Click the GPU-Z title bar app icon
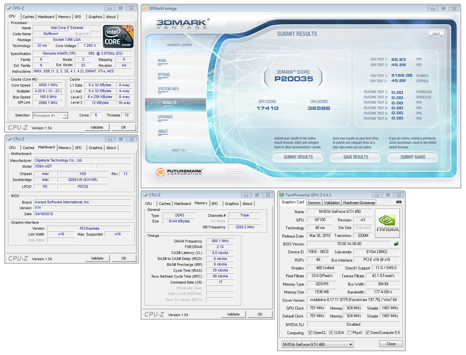Viewport: 466px width, 355px height. (282, 195)
